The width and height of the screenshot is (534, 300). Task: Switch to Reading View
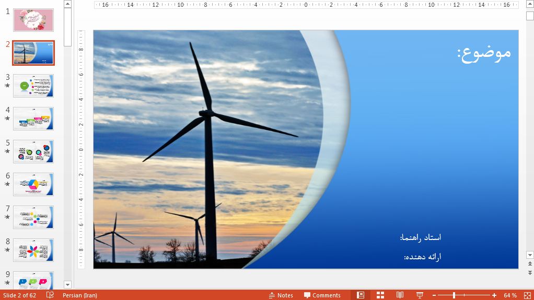click(x=400, y=295)
